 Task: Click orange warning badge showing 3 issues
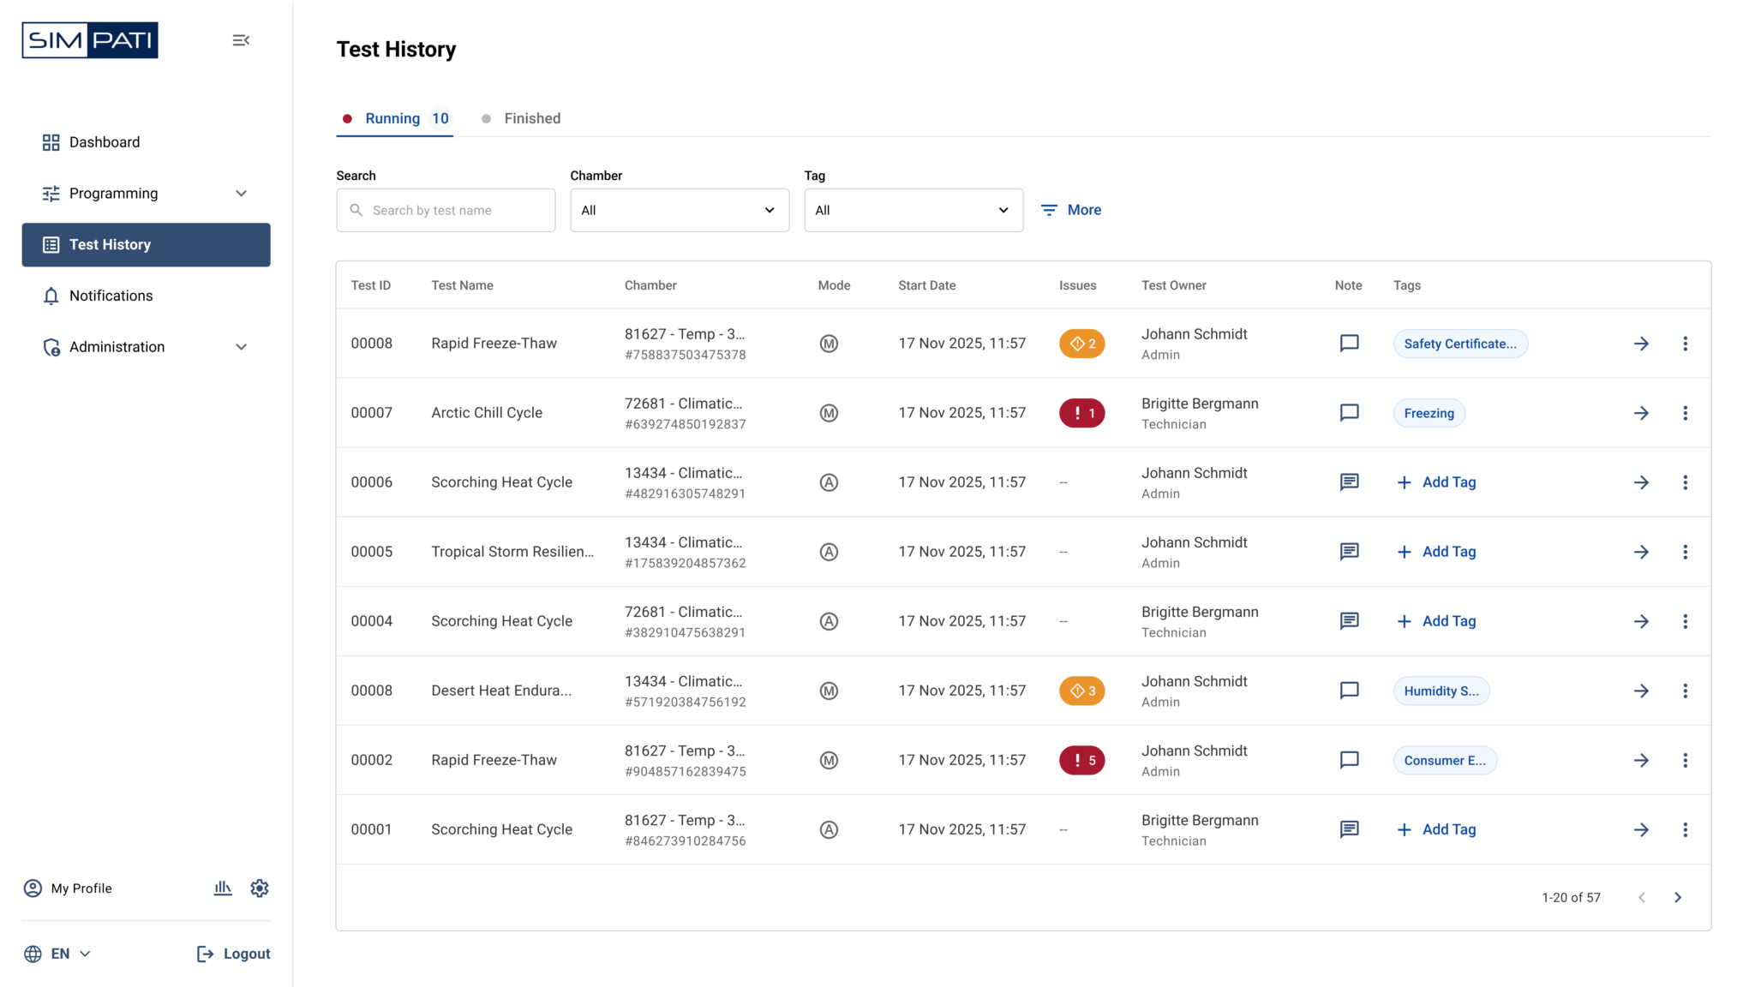[1081, 691]
